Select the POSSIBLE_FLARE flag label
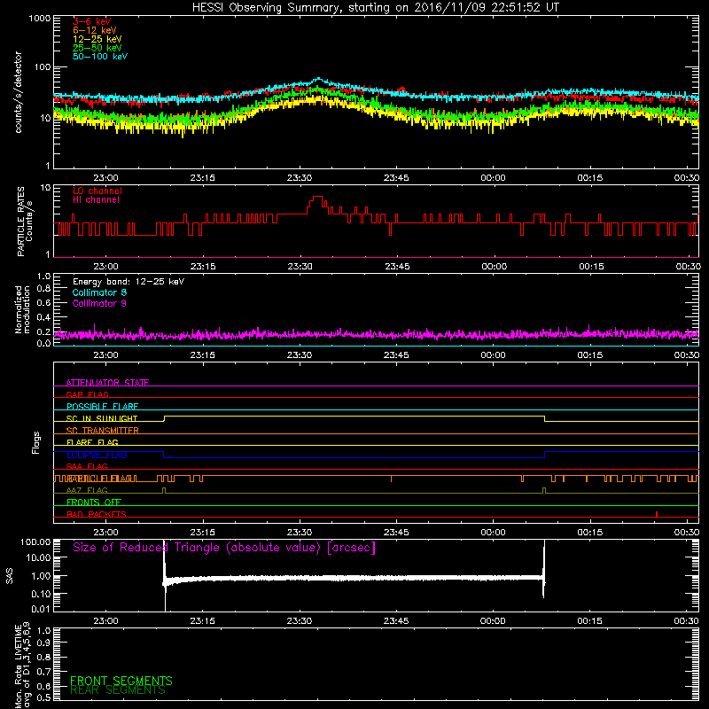 pos(102,407)
